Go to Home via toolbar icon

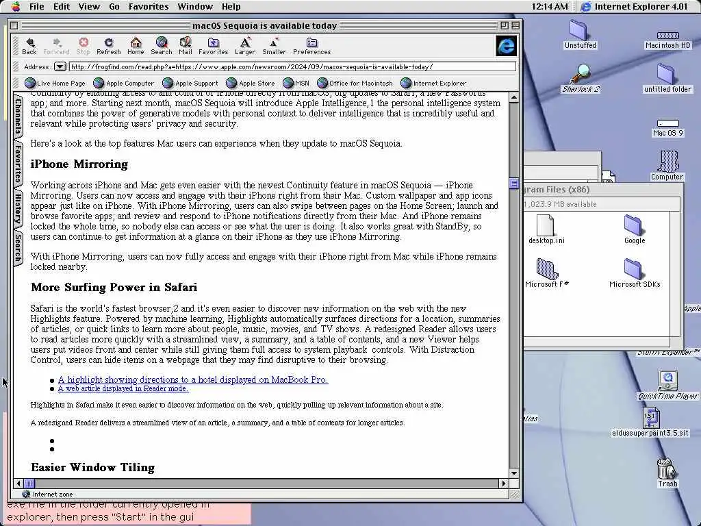[x=136, y=46]
